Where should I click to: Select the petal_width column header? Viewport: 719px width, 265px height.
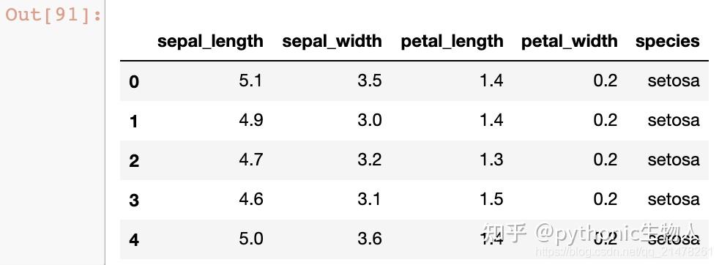pyautogui.click(x=570, y=41)
